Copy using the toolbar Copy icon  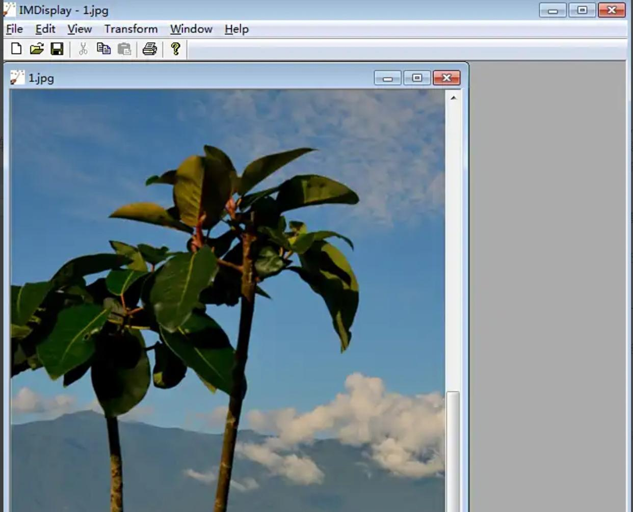(x=103, y=49)
